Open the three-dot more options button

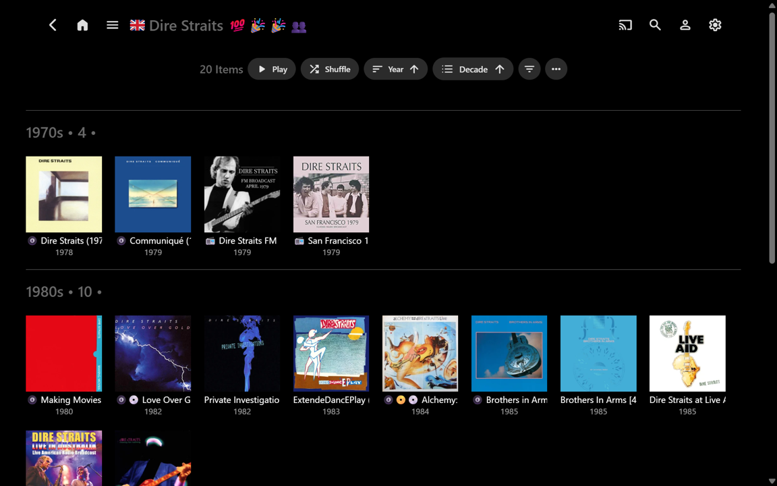click(556, 69)
